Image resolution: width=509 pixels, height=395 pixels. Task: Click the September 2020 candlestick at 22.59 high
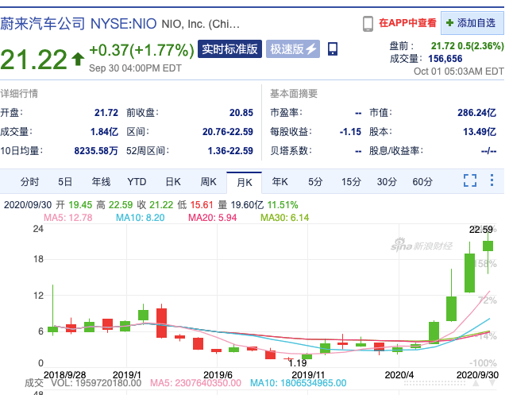488,246
